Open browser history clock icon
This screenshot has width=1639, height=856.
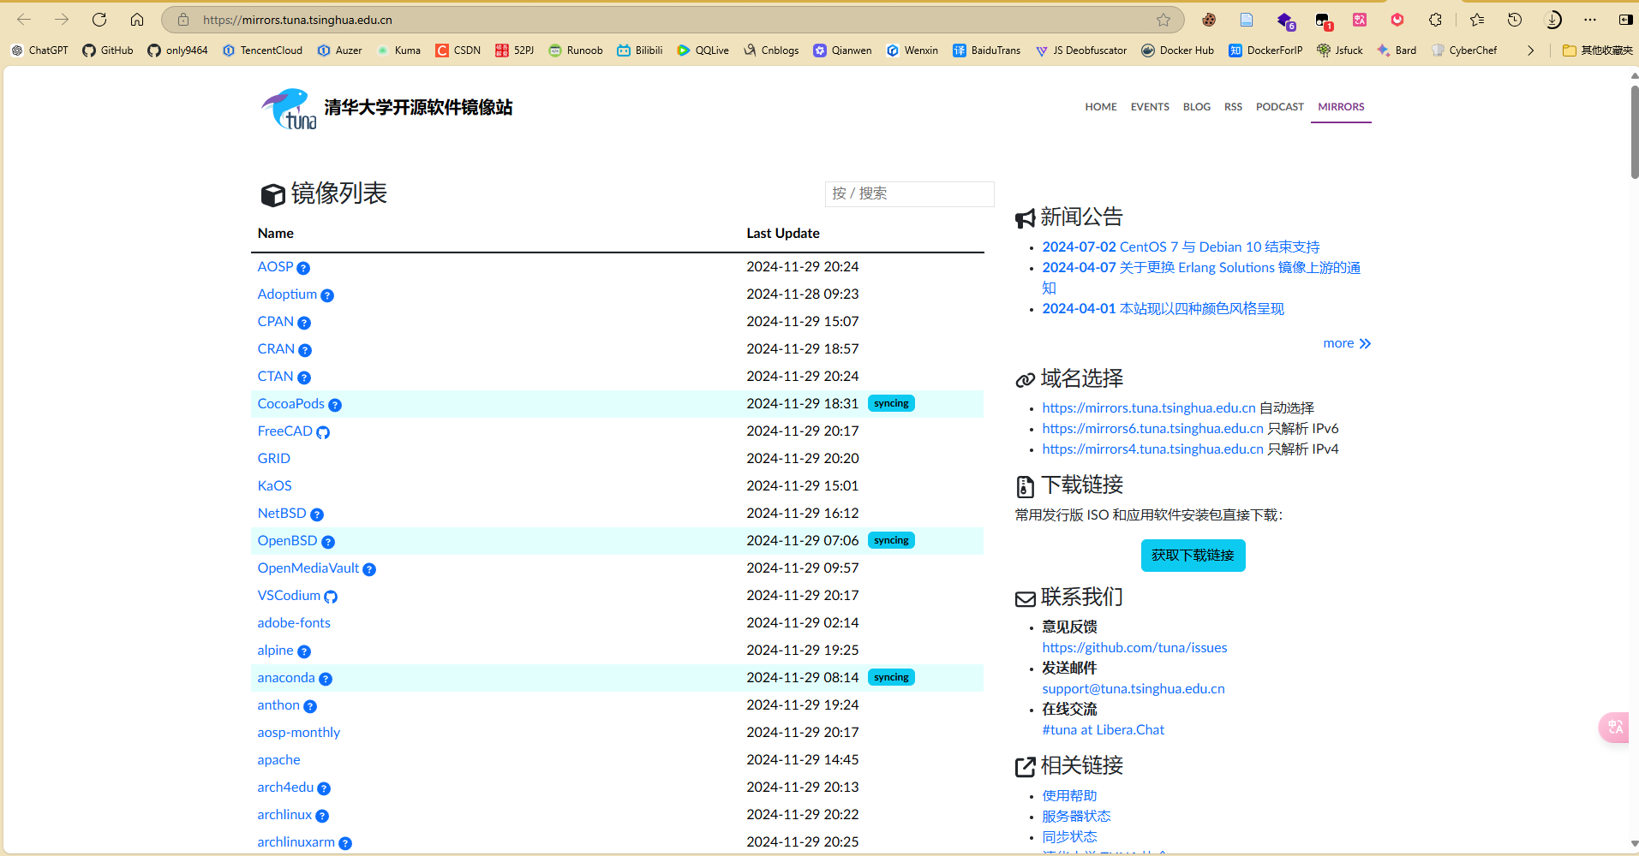(x=1515, y=20)
